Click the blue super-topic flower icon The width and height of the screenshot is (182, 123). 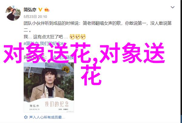click(x=26, y=117)
